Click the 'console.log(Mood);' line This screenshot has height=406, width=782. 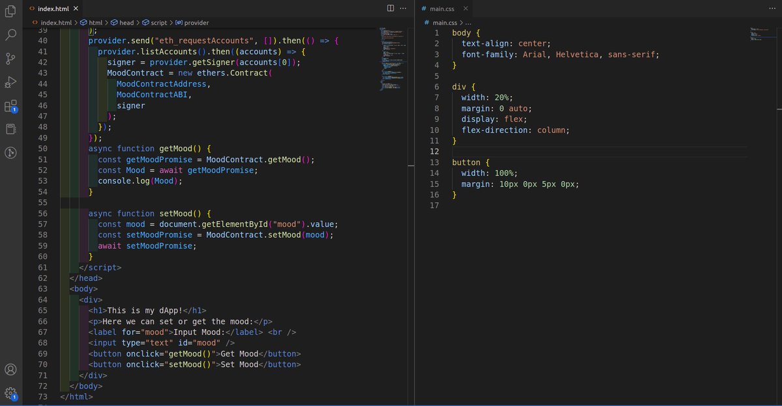pos(141,181)
